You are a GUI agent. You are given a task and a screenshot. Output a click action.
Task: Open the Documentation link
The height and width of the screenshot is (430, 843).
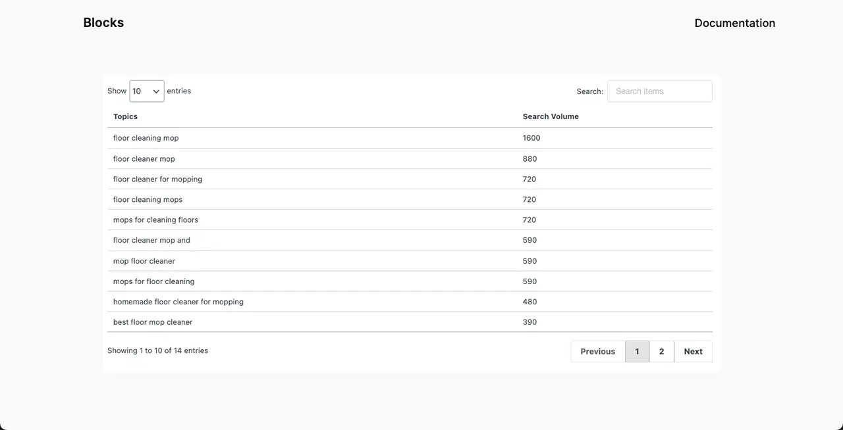point(734,23)
